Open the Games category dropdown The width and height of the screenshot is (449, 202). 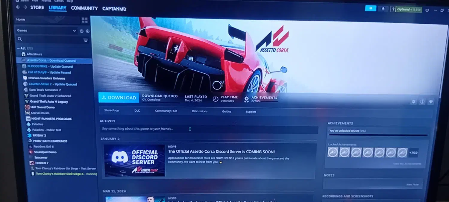[x=46, y=31]
